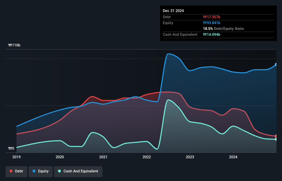The height and width of the screenshot is (181, 282).
Task: Toggle the Debt series legend button
Action: pos(16,171)
